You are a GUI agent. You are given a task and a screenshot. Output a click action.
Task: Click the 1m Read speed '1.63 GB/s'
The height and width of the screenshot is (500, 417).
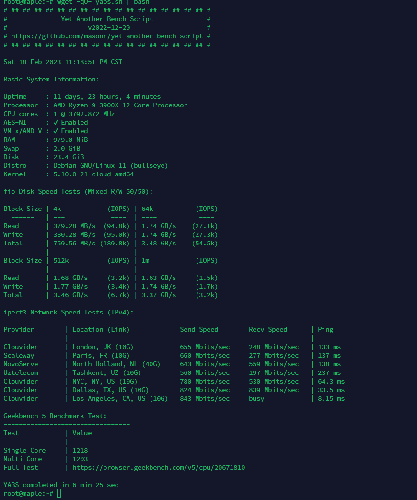point(159,278)
